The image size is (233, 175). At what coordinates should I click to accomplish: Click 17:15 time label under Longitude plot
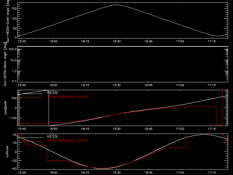pos(212,129)
